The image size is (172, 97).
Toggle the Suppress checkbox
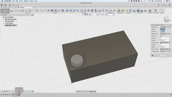161,36
